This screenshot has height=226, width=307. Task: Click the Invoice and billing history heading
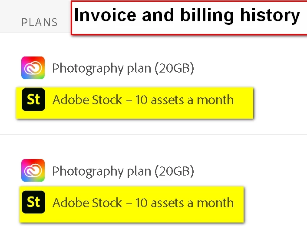pos(187,16)
